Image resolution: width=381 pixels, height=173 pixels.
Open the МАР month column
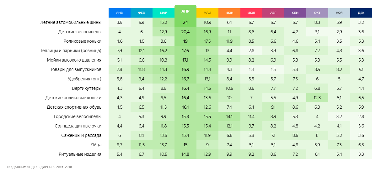pyautogui.click(x=163, y=13)
